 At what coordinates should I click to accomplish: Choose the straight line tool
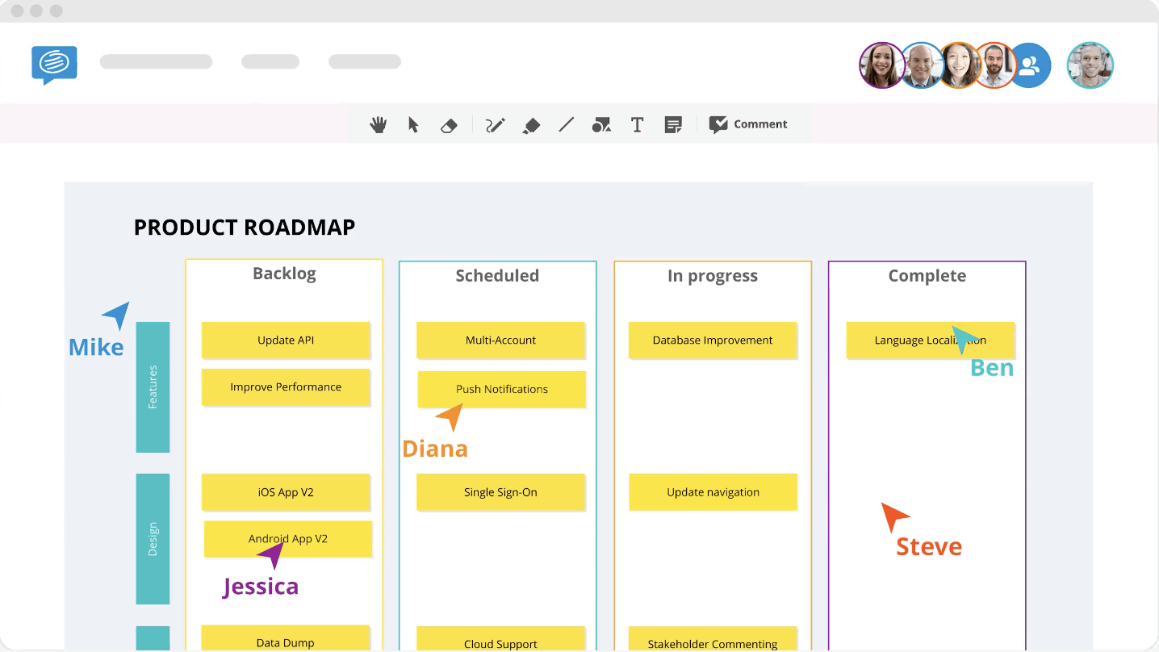click(567, 124)
